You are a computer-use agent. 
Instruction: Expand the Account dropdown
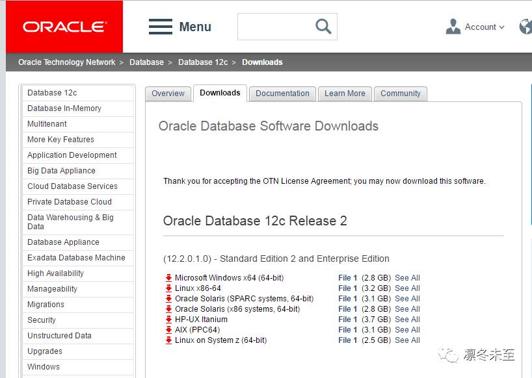485,27
